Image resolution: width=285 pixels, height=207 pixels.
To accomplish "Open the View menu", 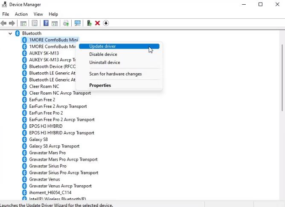I will click(38, 14).
